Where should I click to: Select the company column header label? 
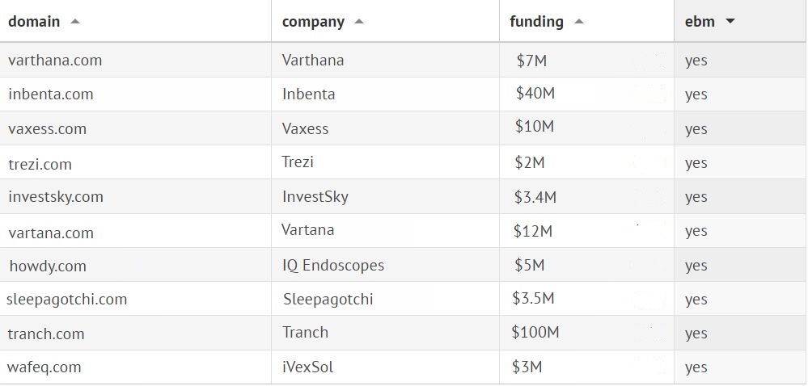tap(313, 22)
